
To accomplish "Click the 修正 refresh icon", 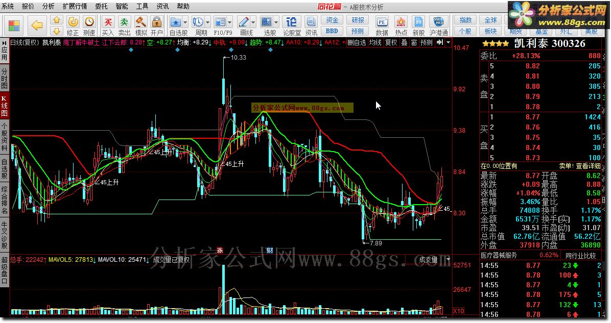I will tap(73, 22).
